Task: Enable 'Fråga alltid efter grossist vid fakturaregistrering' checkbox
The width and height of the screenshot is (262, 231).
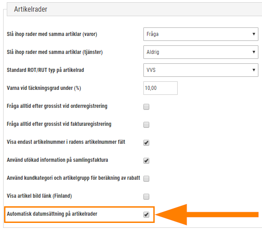Action: (x=146, y=124)
